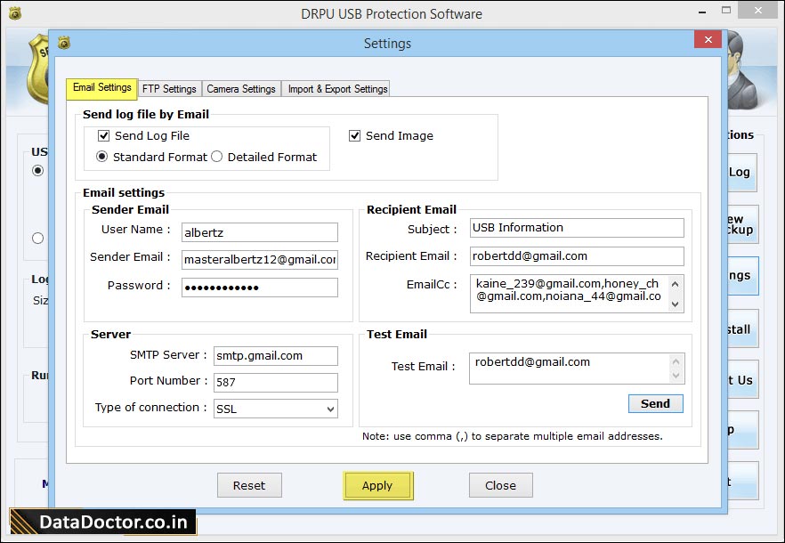This screenshot has height=543, width=785.
Task: Select the Standard Format radio button
Action: tap(101, 157)
